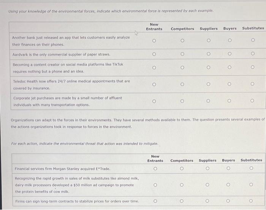Select Buyers for TikTok content creator row

coord(230,68)
